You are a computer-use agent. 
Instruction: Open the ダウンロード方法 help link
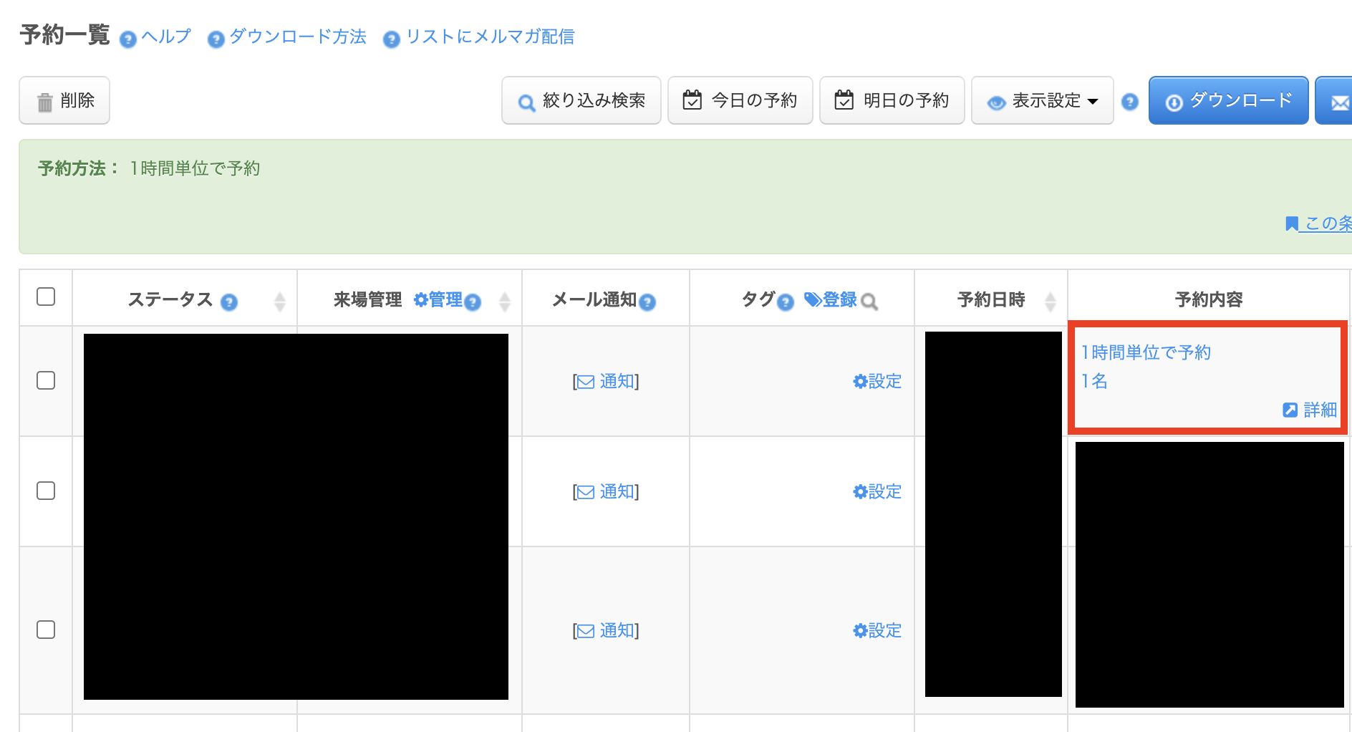tap(297, 37)
